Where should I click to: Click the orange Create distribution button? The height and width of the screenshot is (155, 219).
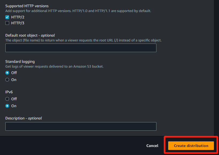(x=191, y=146)
